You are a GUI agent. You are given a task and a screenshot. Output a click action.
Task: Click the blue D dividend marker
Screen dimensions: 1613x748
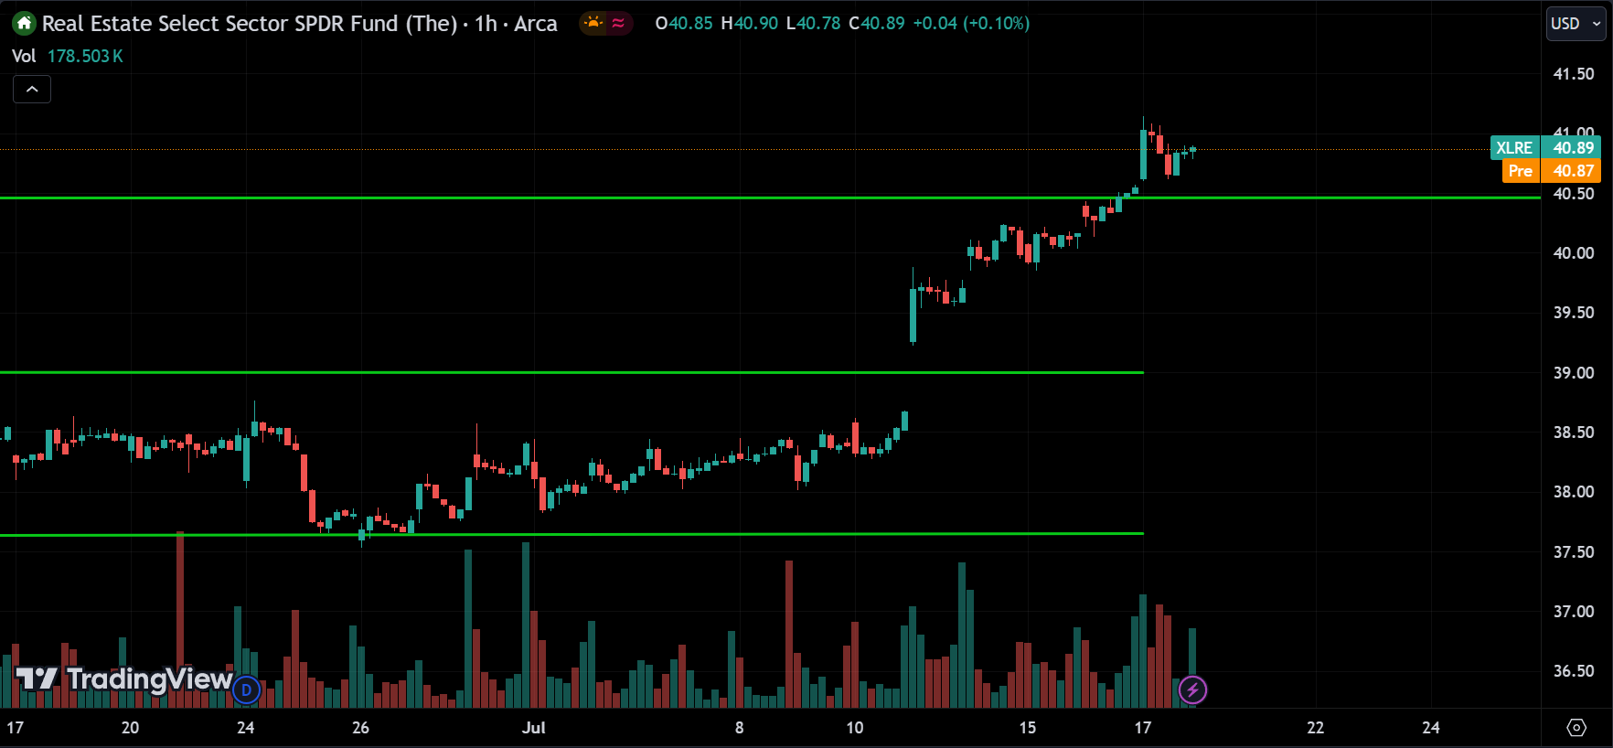(x=247, y=689)
